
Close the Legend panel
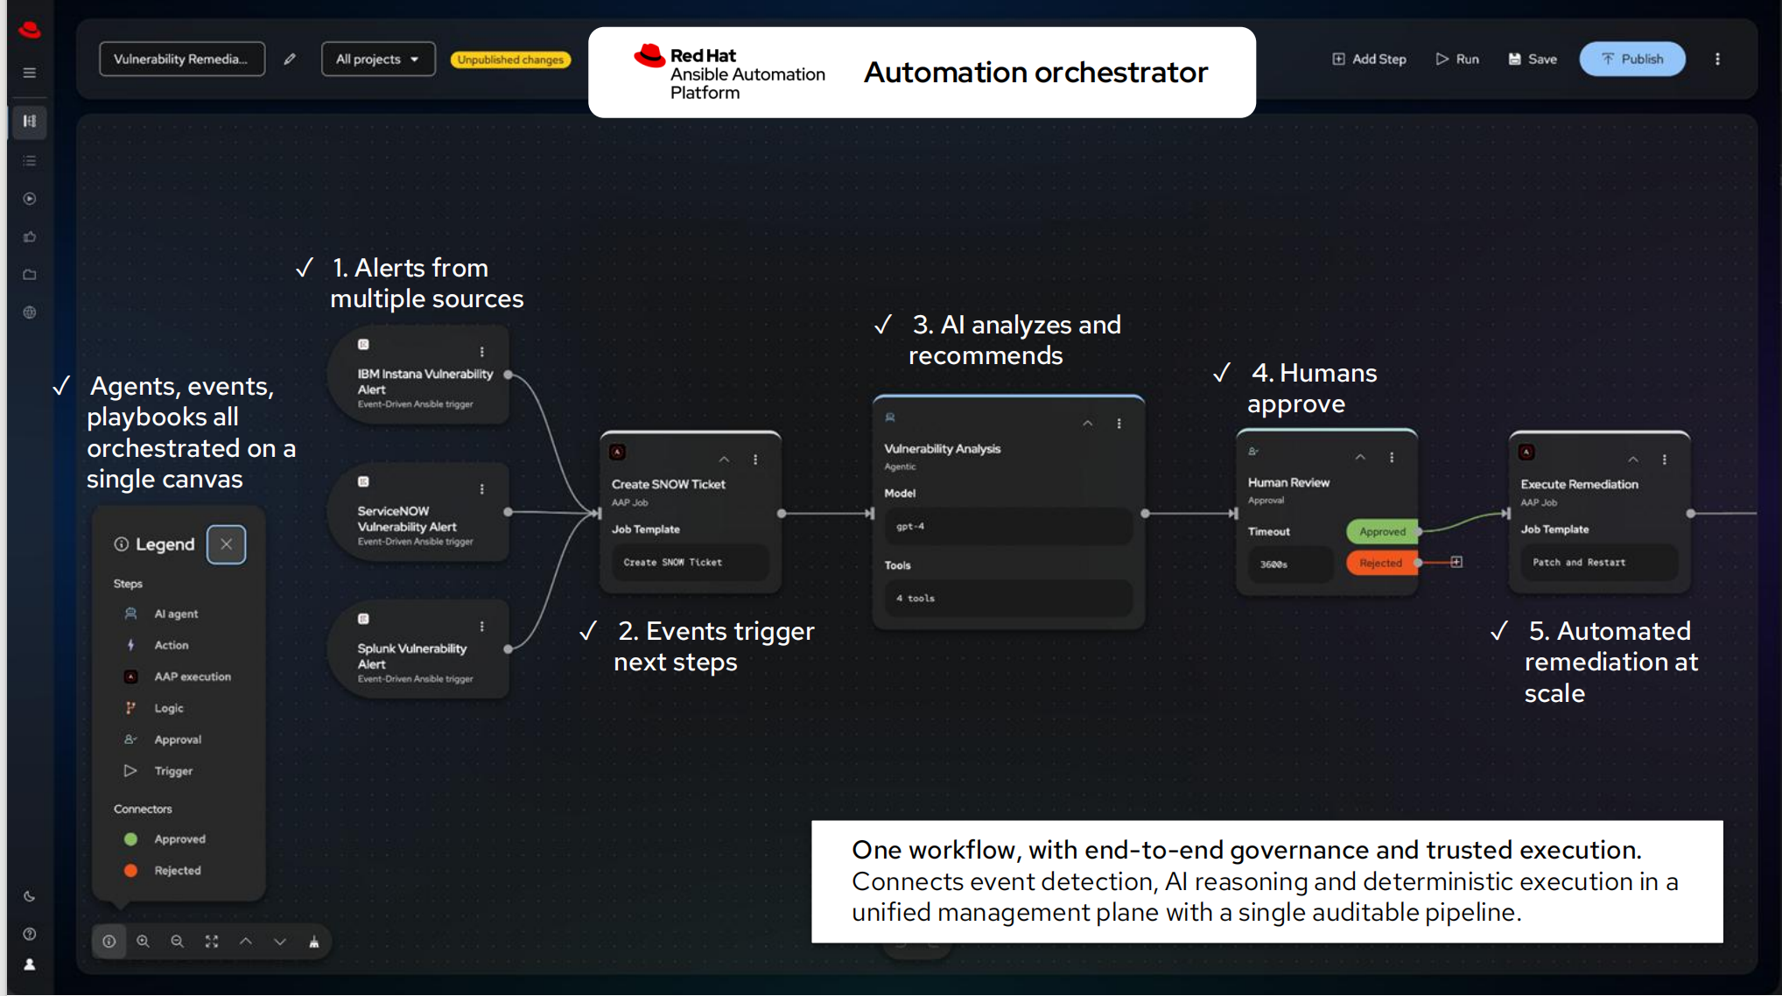tap(227, 544)
